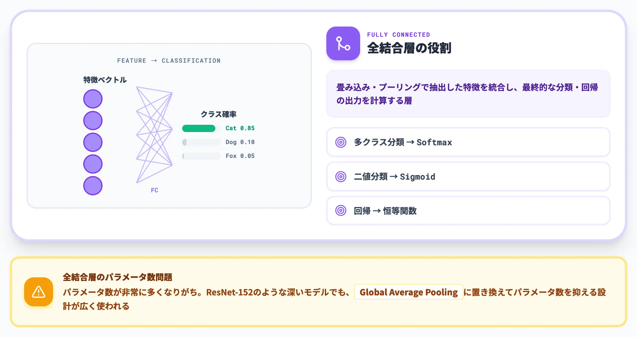
Task: Click the target icon next to 回帰 → 恒等関数
Action: point(341,211)
